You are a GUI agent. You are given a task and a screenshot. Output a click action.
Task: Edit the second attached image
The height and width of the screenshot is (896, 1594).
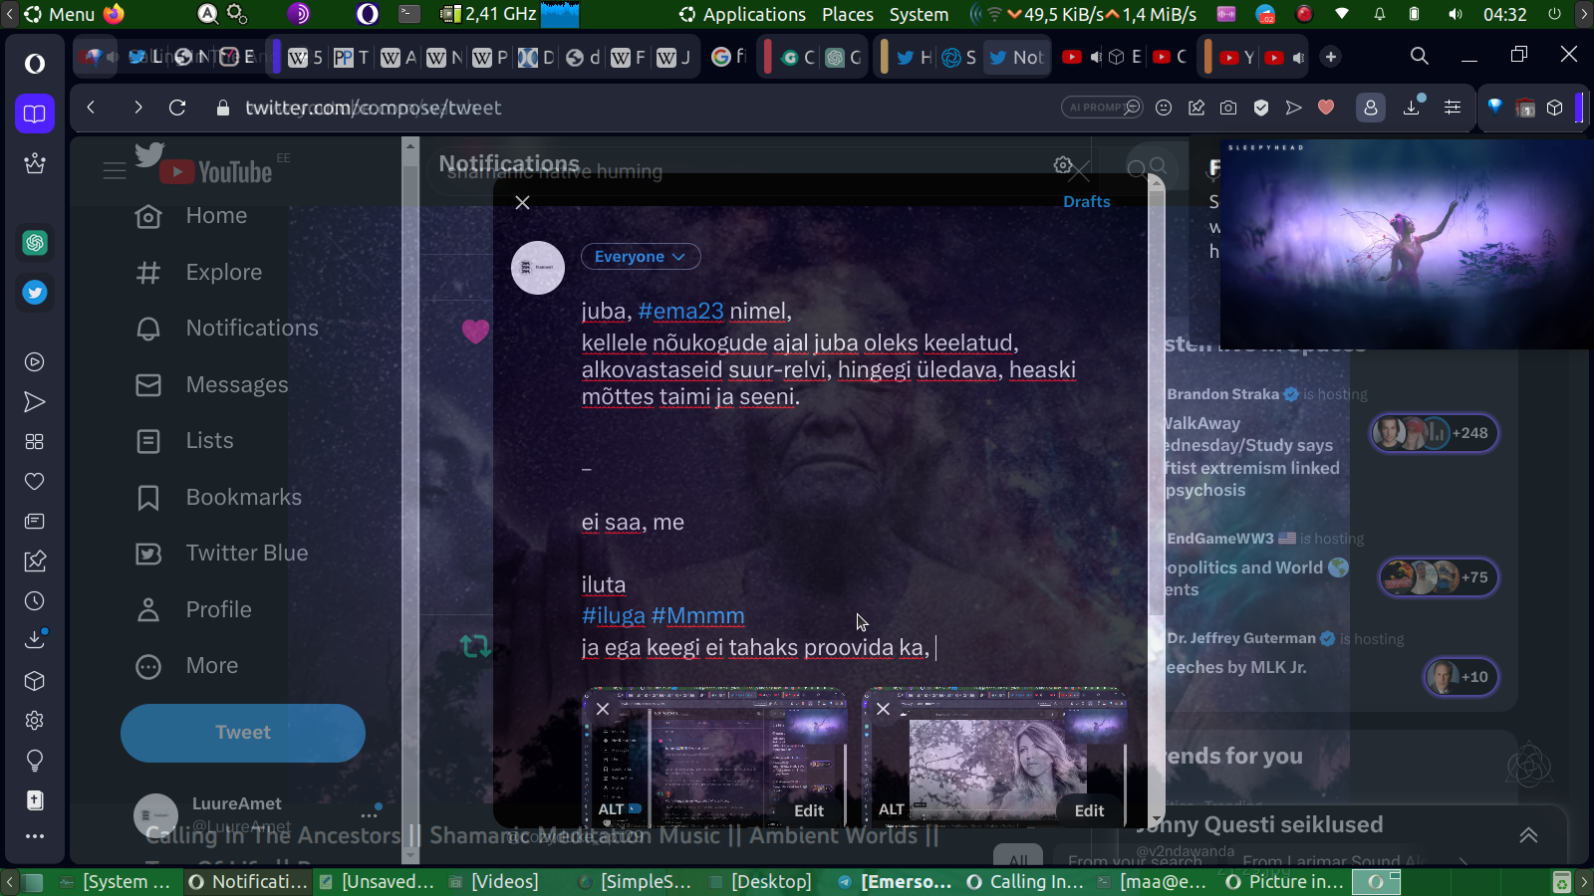(x=1089, y=810)
